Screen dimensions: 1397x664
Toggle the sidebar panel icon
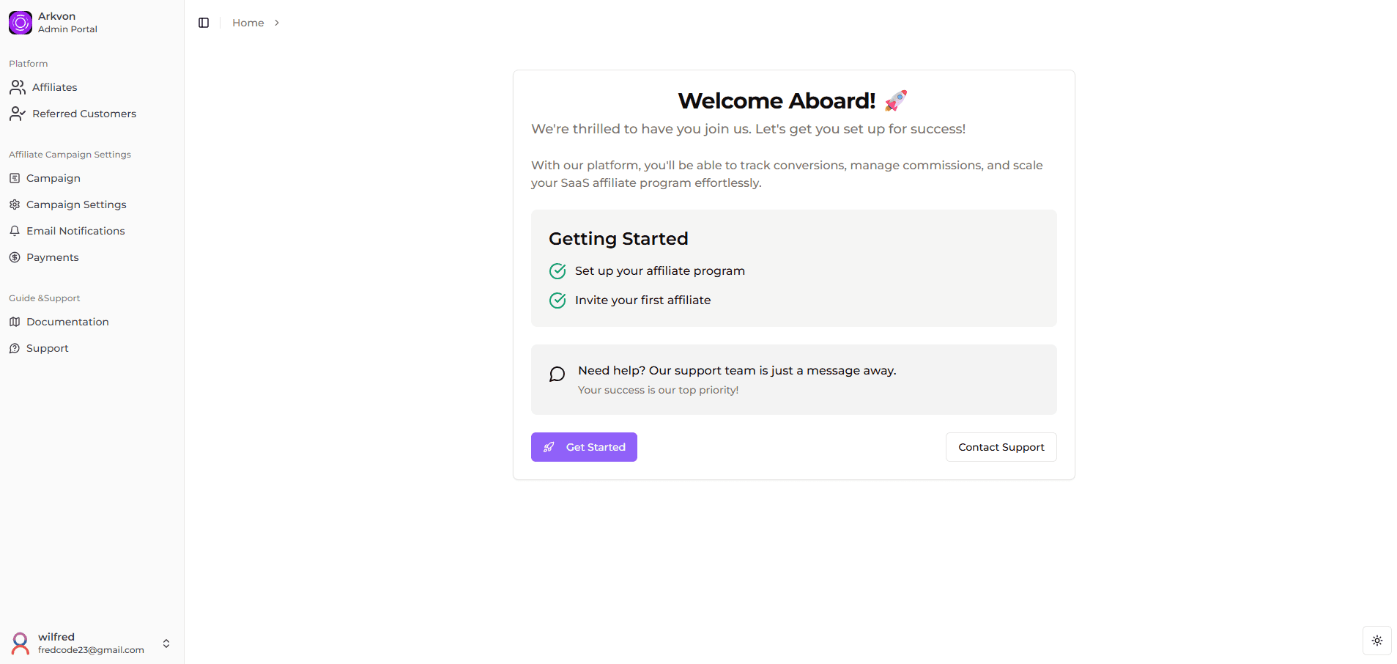204,23
